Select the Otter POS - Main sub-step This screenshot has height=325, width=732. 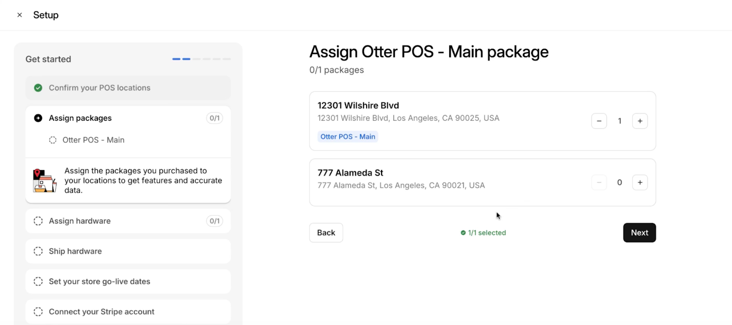(x=93, y=140)
